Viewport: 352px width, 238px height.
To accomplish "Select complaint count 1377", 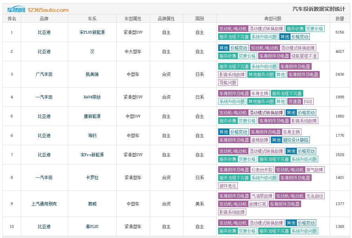I will [x=340, y=204].
